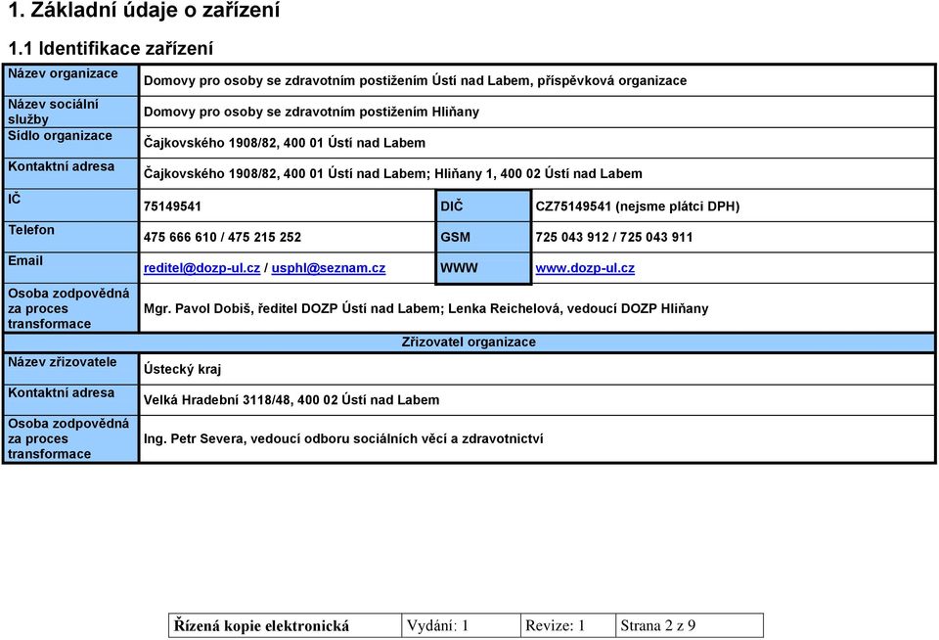Image resolution: width=939 pixels, height=640 pixels.
Task: Click the 'WWW' label cell
Action: tap(483, 268)
